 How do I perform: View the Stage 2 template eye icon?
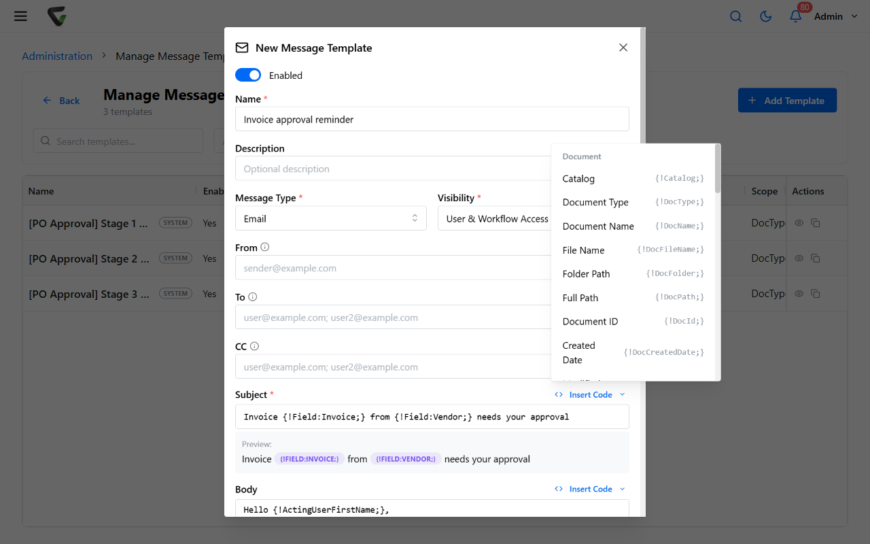[799, 258]
